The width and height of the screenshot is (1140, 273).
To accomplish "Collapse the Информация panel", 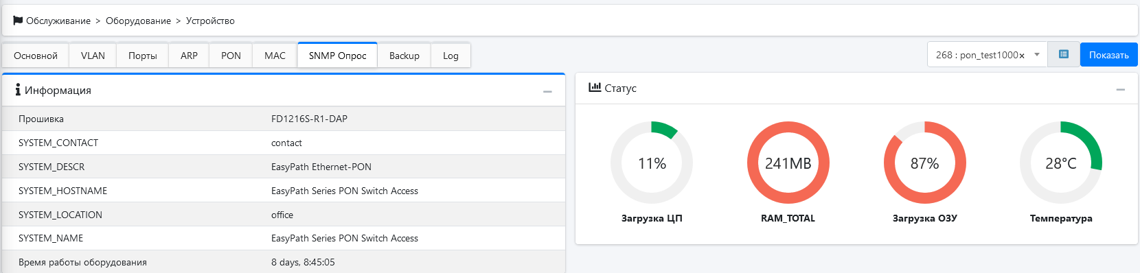I will pos(547,91).
